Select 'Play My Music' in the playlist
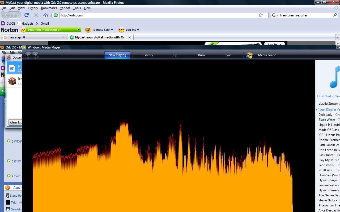 click(329, 160)
